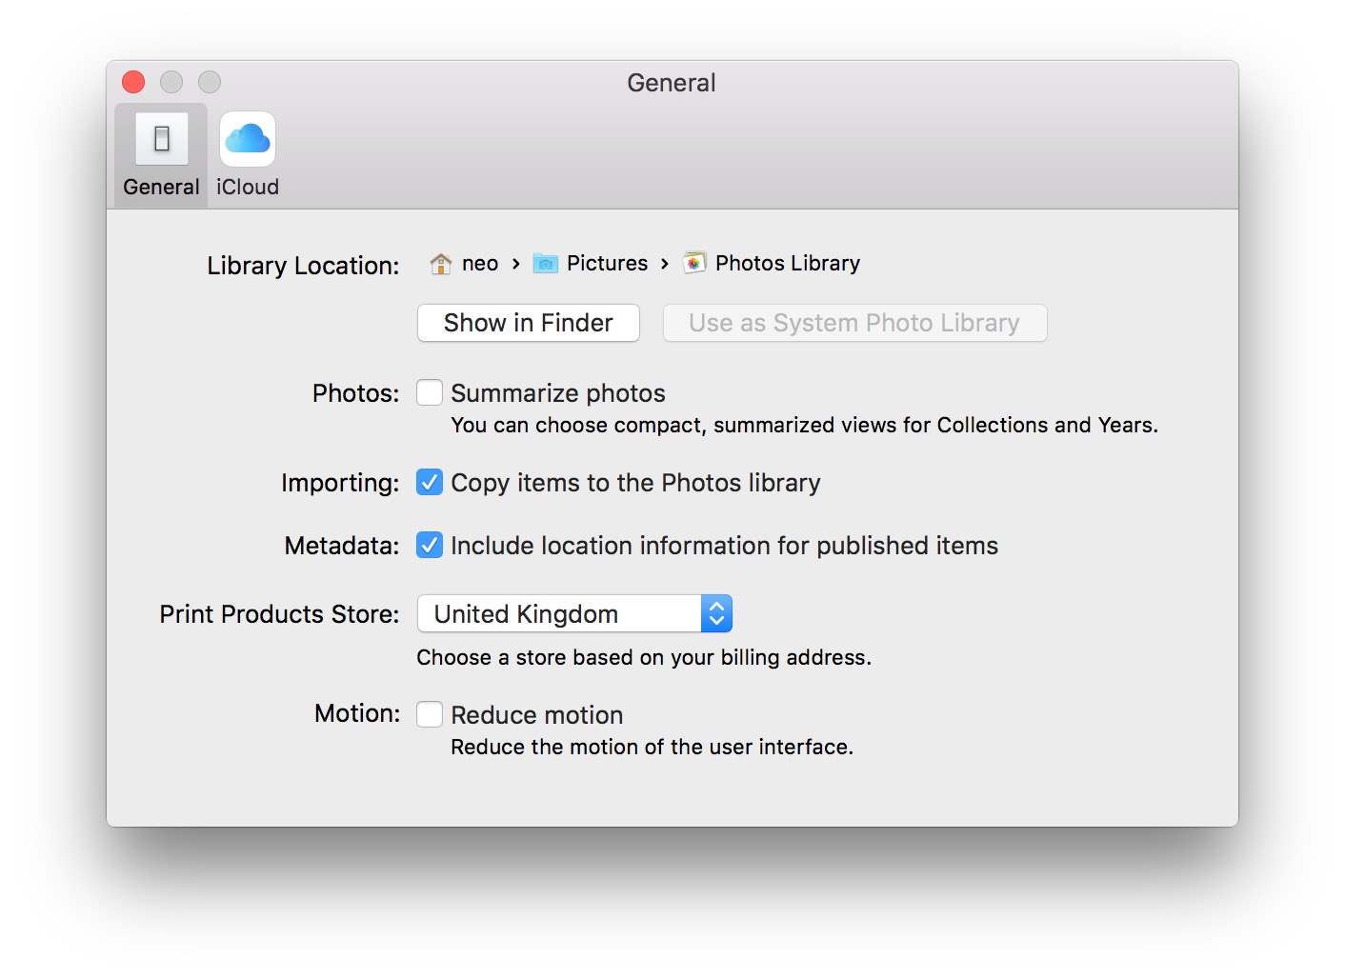Click the 'Photos Library' path text

tap(788, 264)
